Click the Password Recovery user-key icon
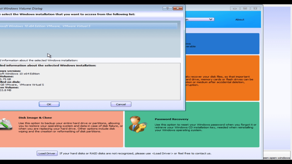The image size is (292, 164). 138,124
